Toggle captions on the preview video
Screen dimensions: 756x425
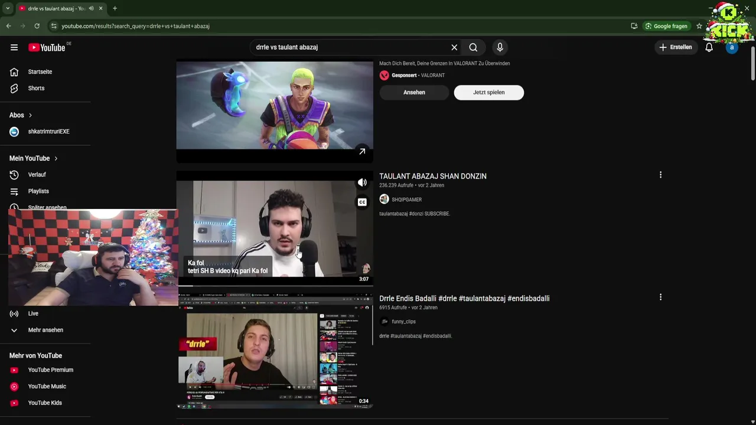(x=362, y=202)
